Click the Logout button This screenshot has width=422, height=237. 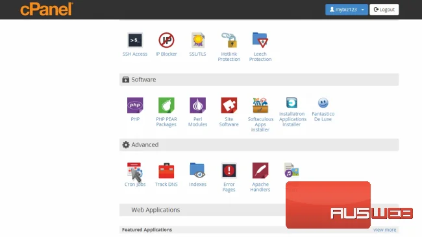tap(384, 10)
